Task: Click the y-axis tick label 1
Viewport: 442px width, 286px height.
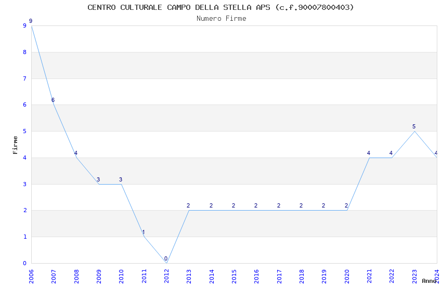Action: tap(25, 237)
